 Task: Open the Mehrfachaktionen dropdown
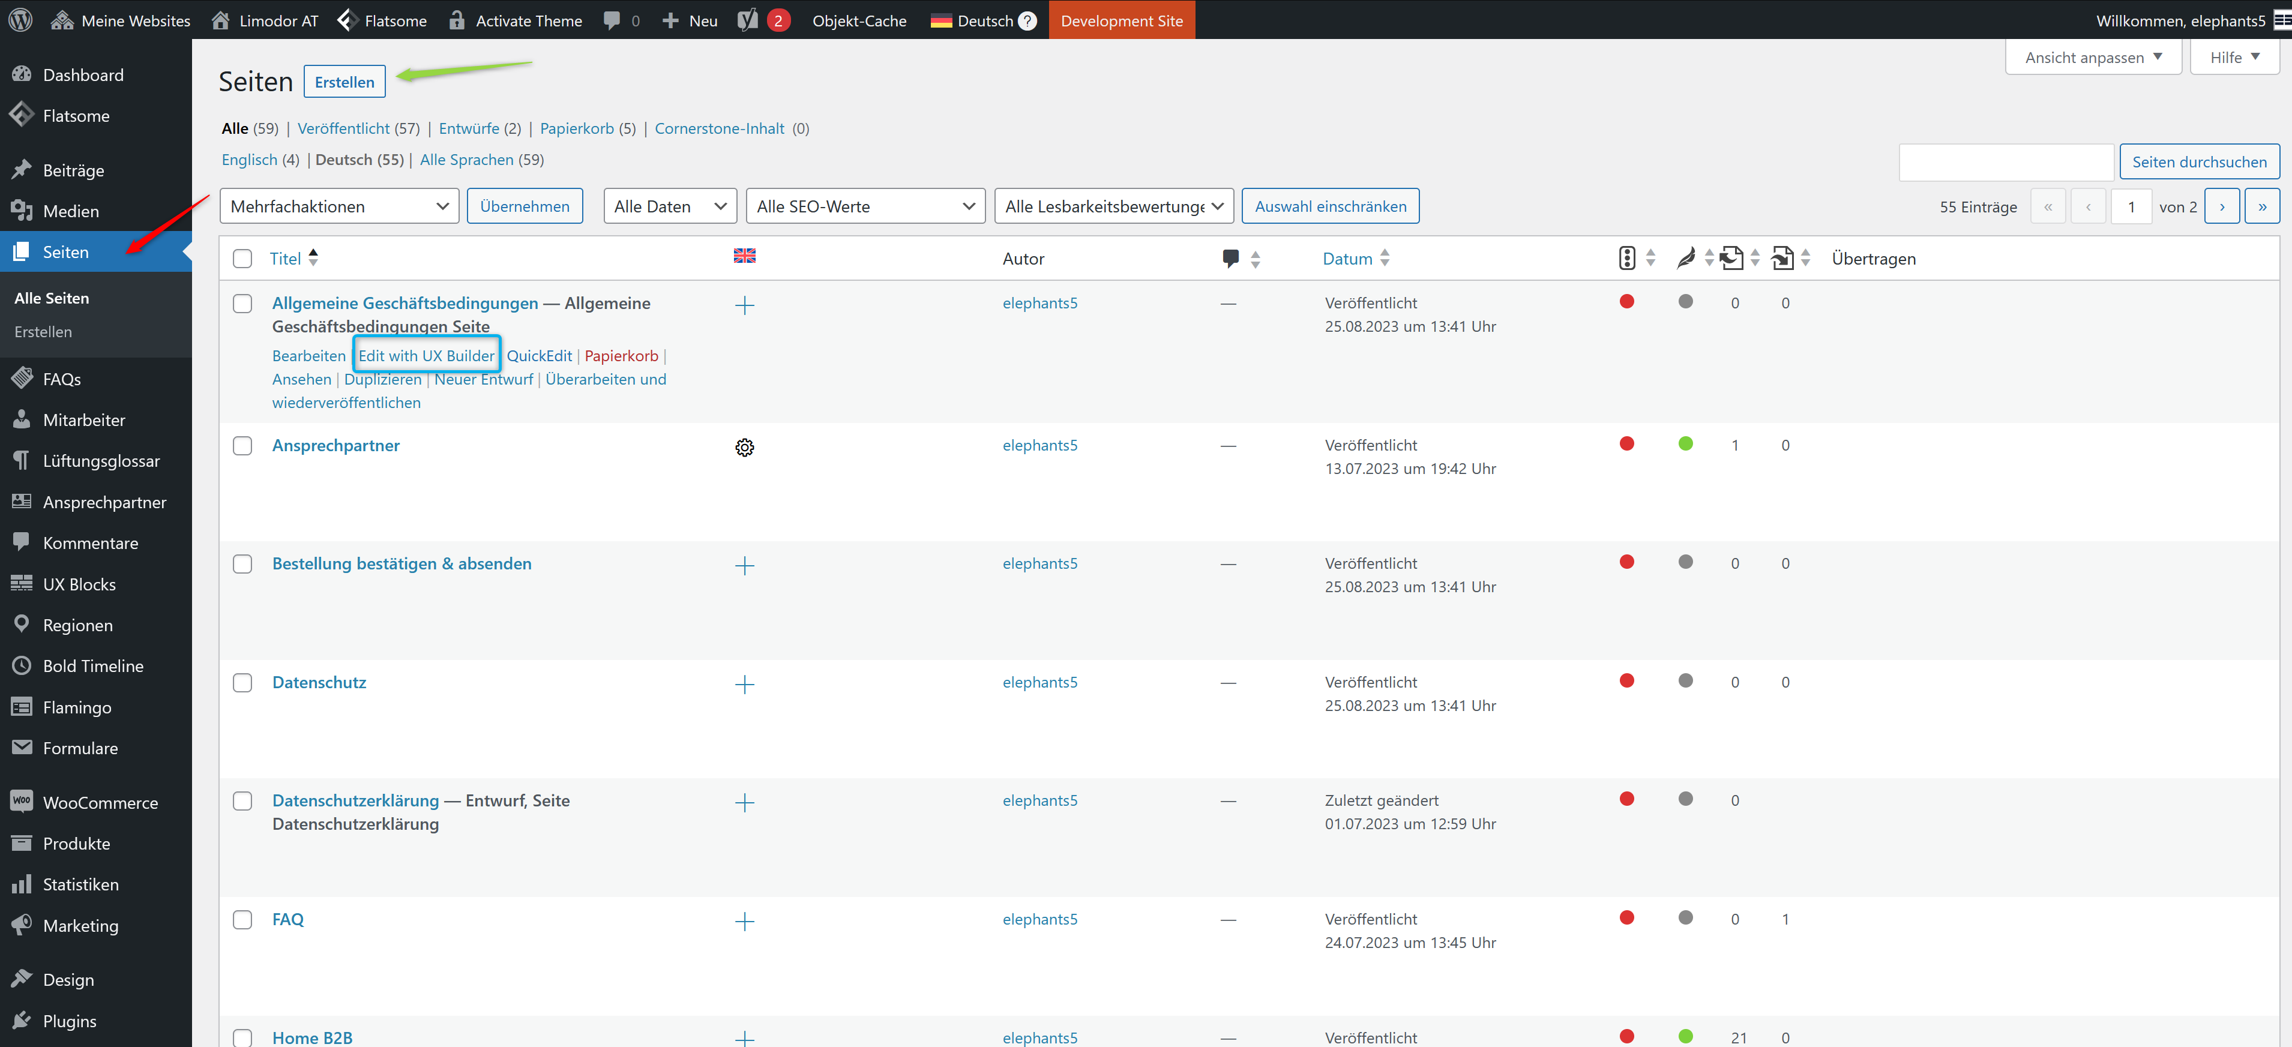tap(339, 206)
